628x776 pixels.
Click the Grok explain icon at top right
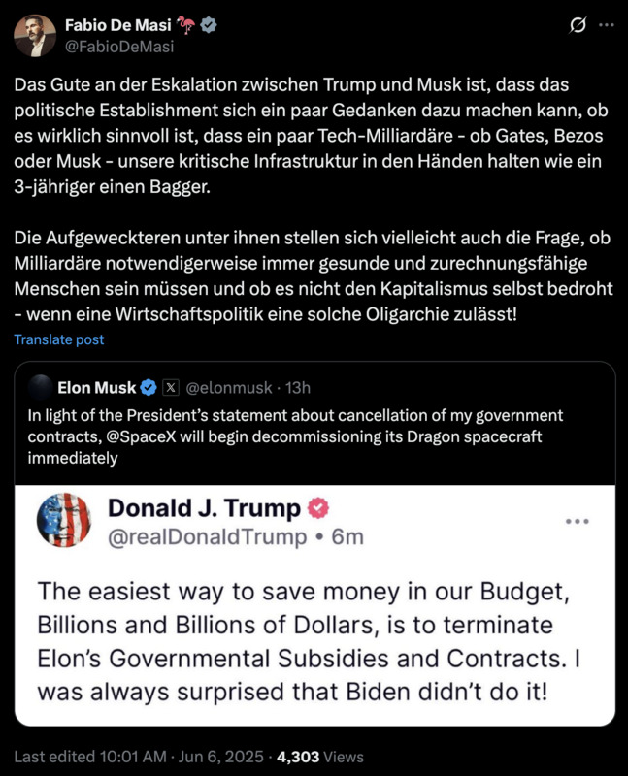(x=578, y=26)
